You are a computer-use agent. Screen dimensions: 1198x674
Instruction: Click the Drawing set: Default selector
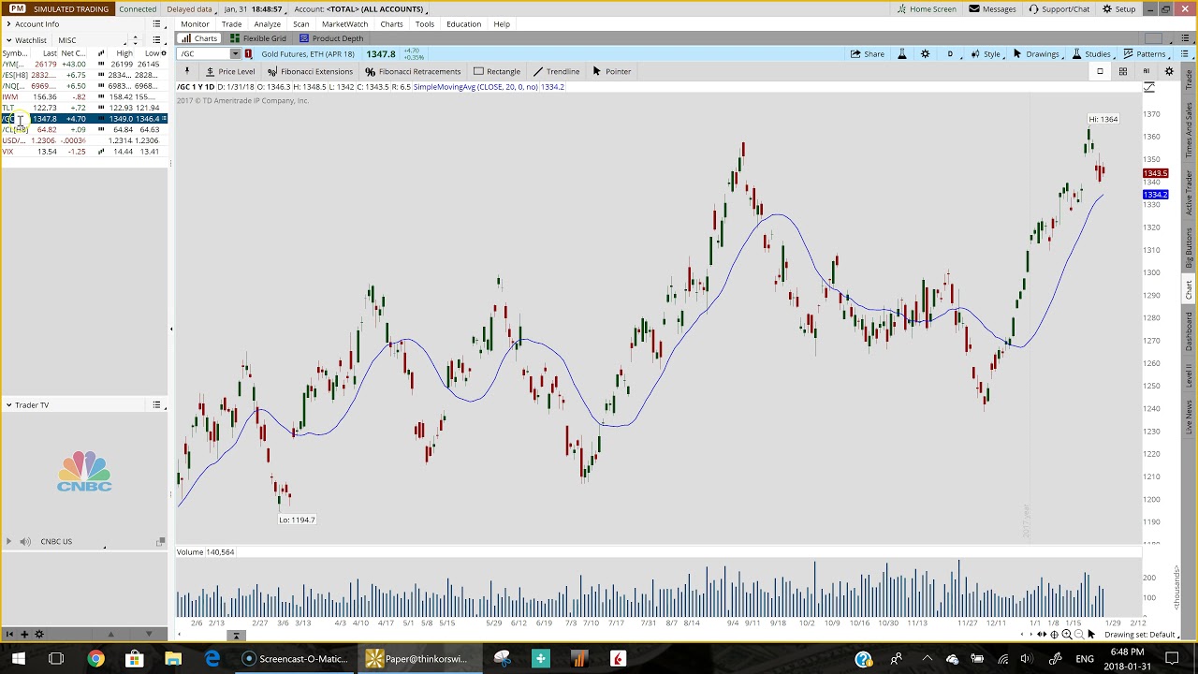pos(1139,635)
